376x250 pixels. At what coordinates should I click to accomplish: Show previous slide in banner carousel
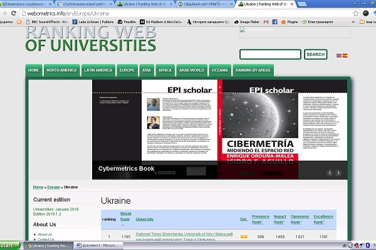coord(330,172)
